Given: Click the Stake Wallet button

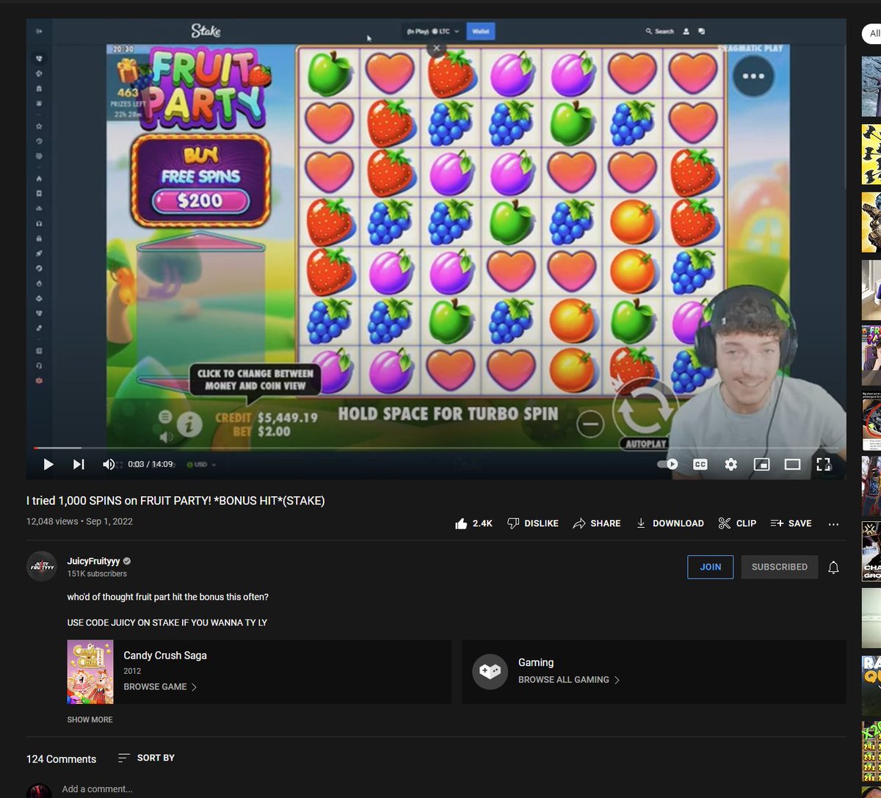Looking at the screenshot, I should tap(481, 31).
